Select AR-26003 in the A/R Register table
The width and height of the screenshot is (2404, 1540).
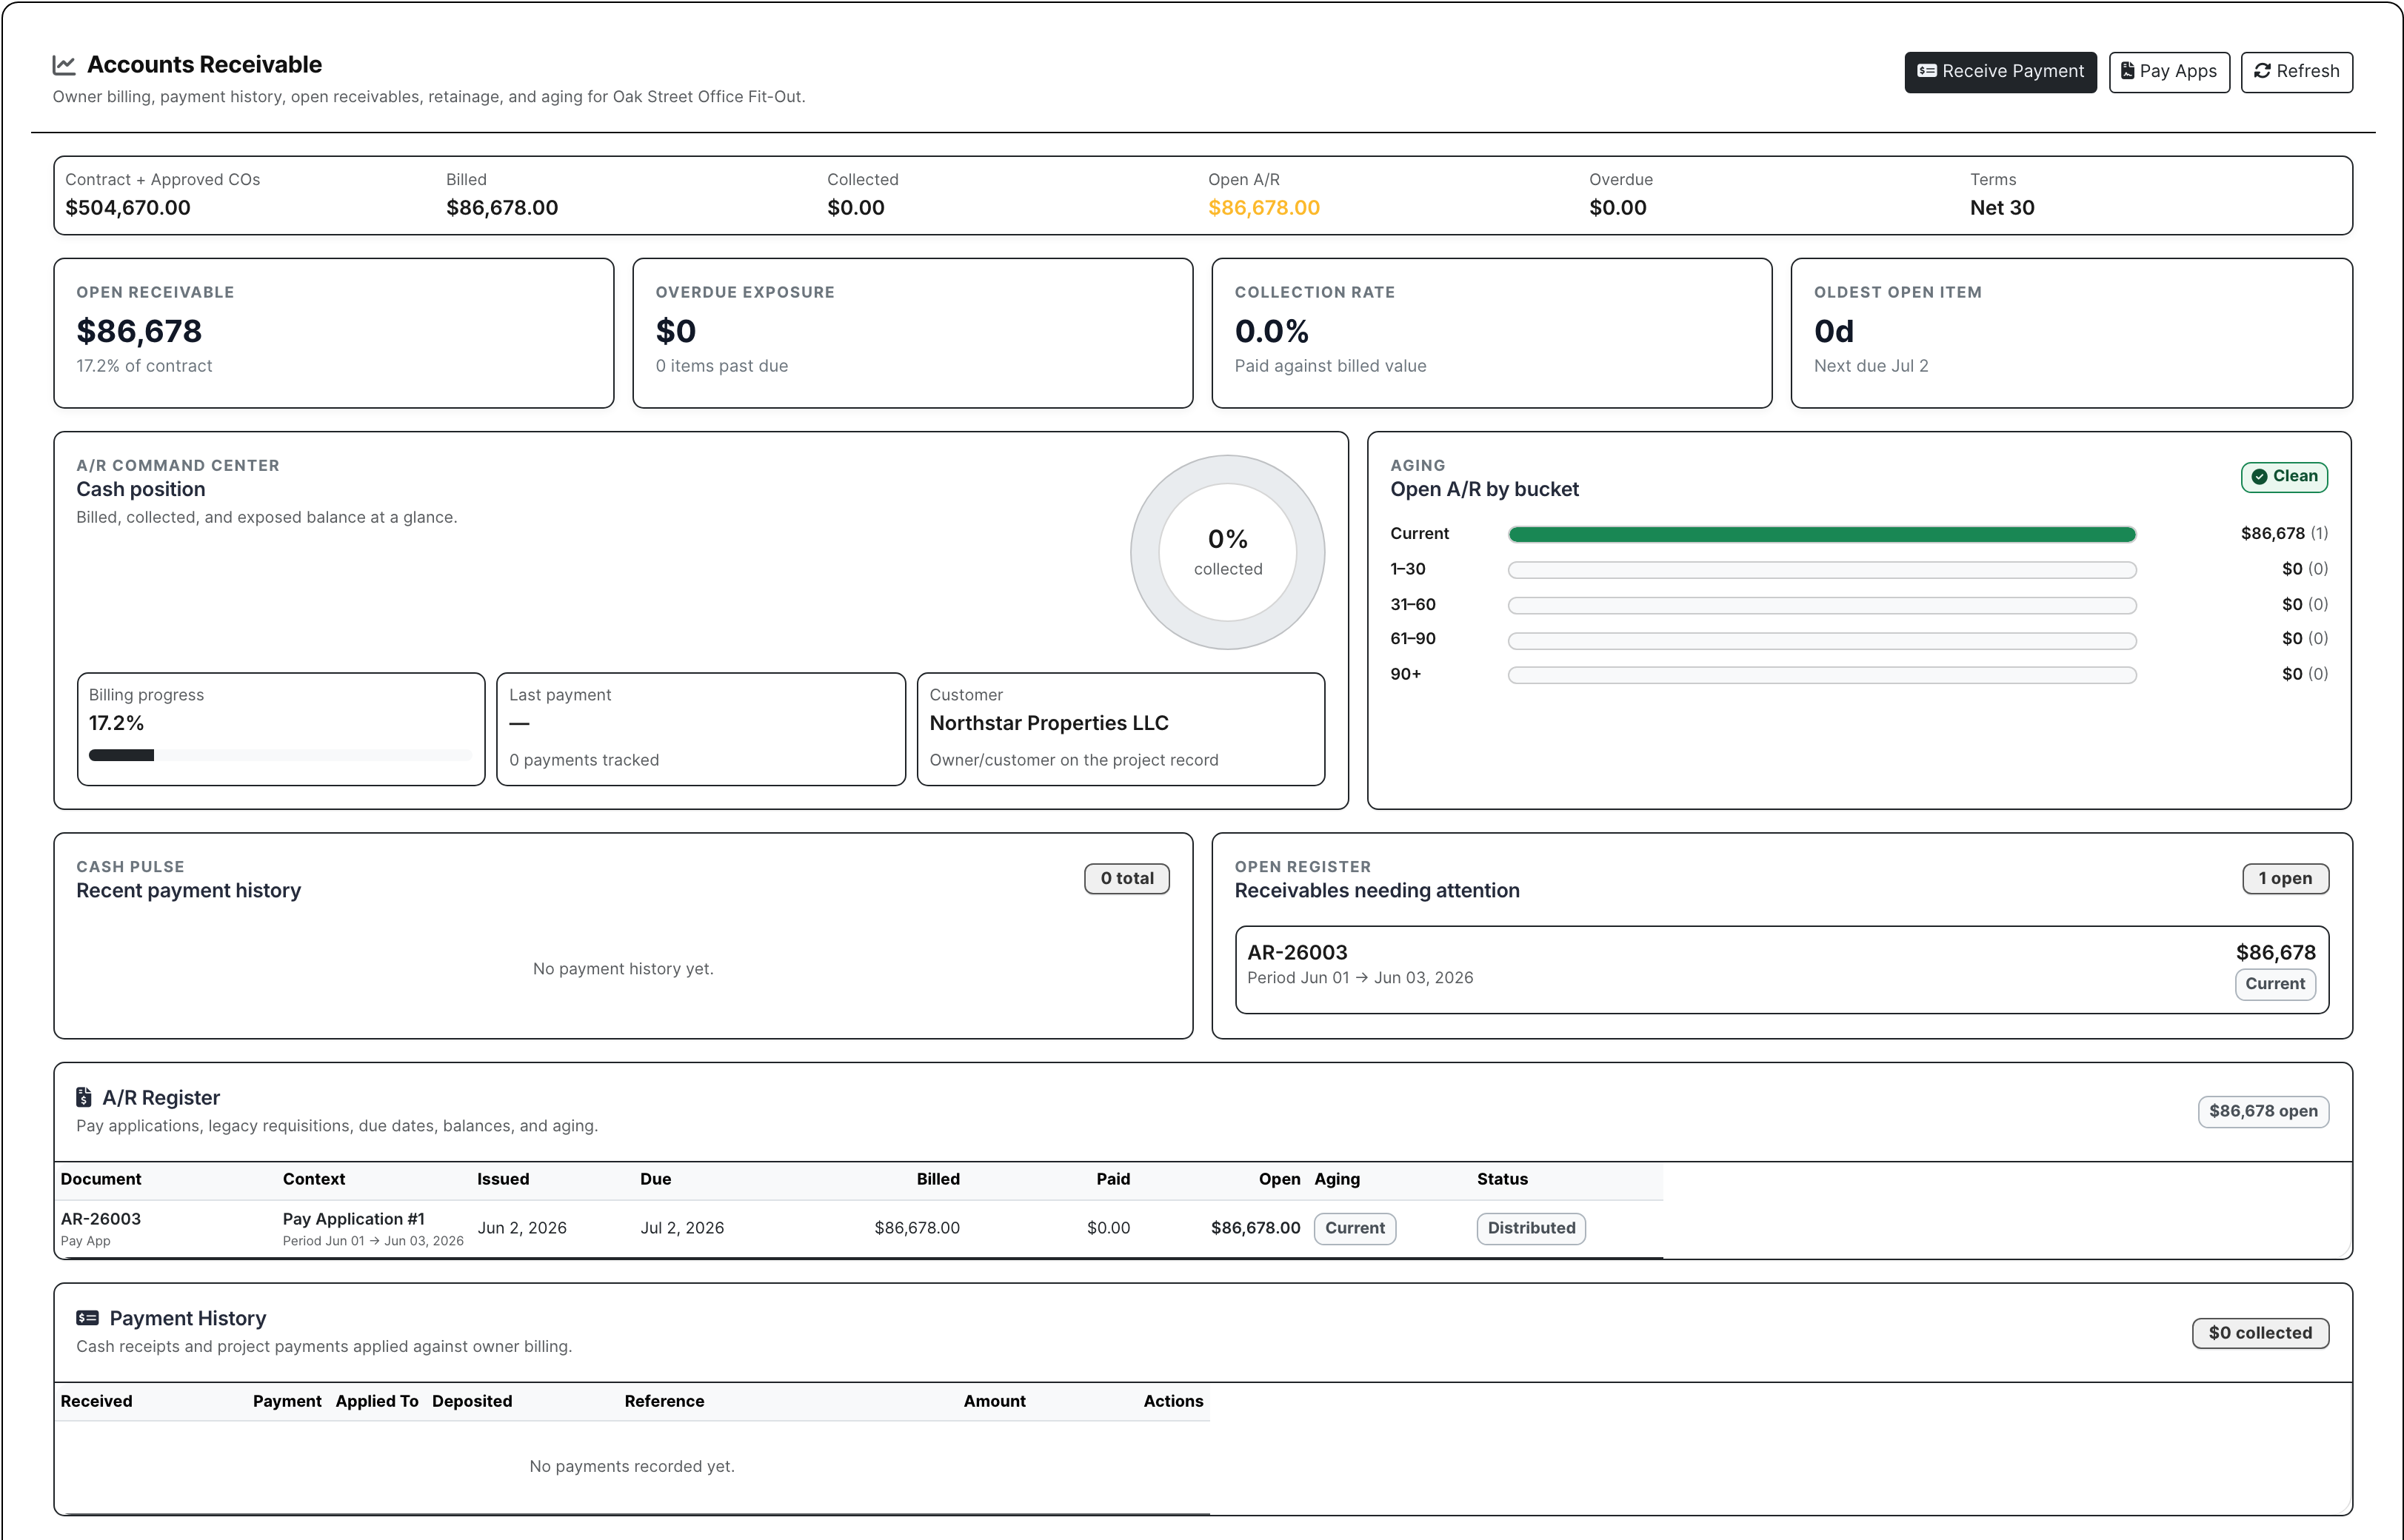tap(101, 1218)
